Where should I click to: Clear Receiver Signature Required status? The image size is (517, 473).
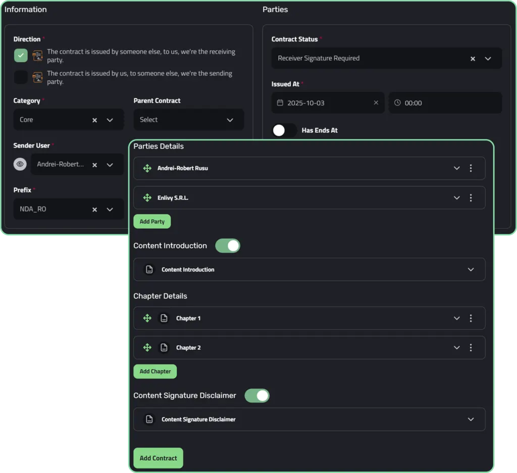[x=473, y=59]
